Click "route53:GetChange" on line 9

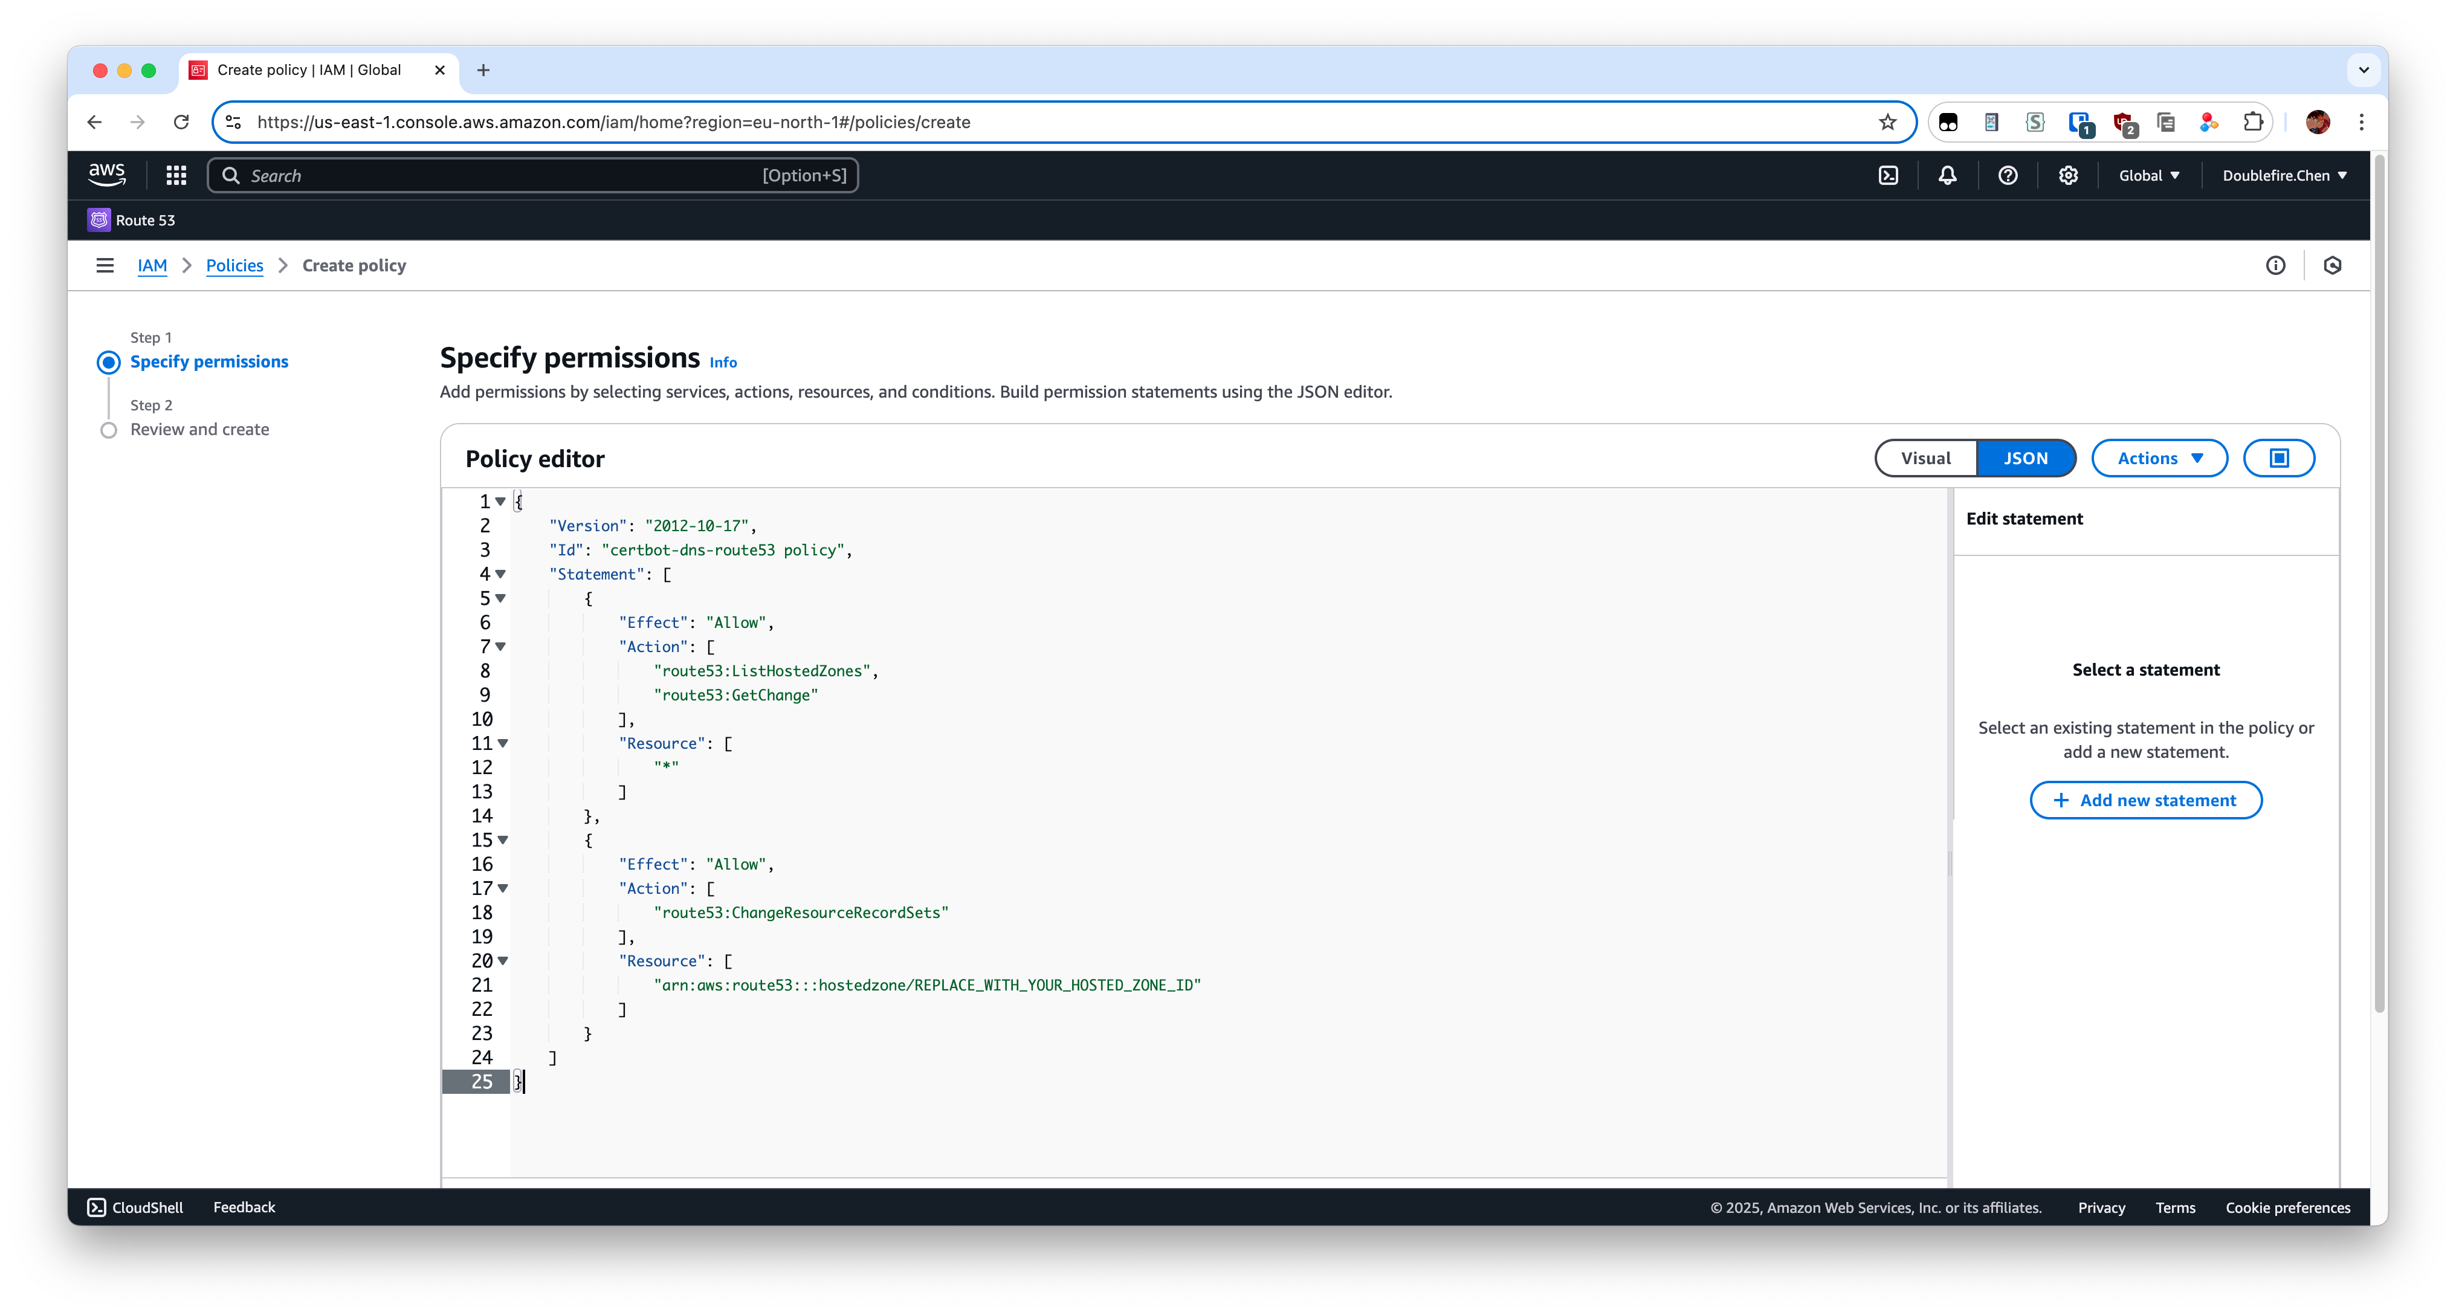735,695
